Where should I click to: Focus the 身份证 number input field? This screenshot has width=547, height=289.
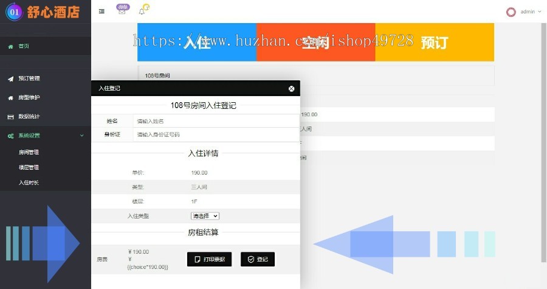click(216, 134)
